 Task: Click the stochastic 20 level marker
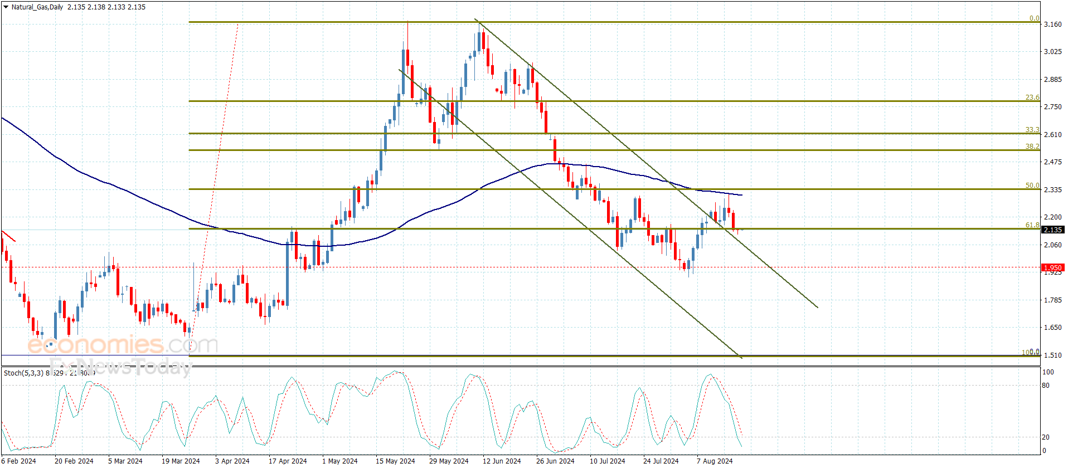click(x=1046, y=437)
